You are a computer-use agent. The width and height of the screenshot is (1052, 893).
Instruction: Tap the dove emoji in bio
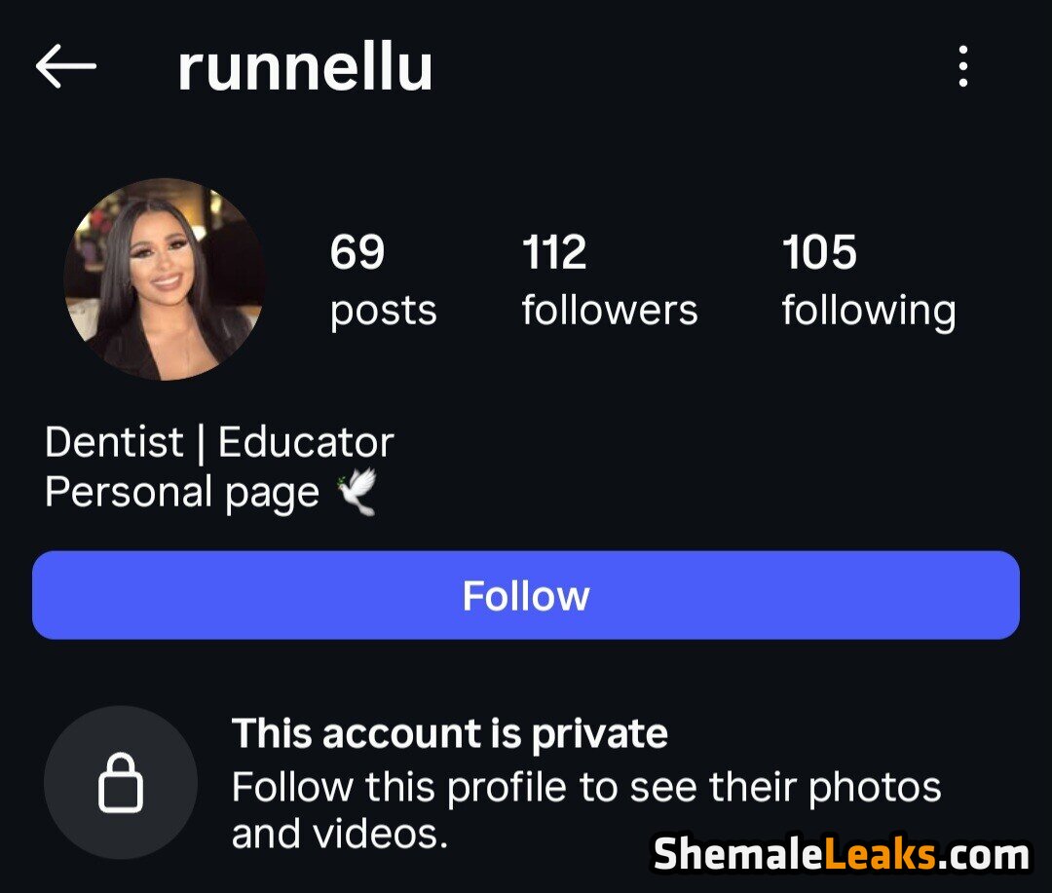tap(357, 492)
